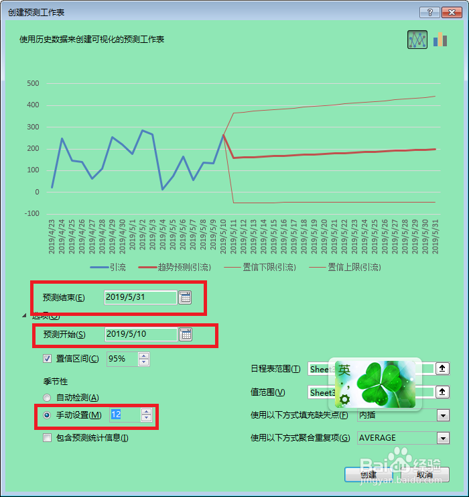Click the 2019/4/23 axis date label

[52, 237]
